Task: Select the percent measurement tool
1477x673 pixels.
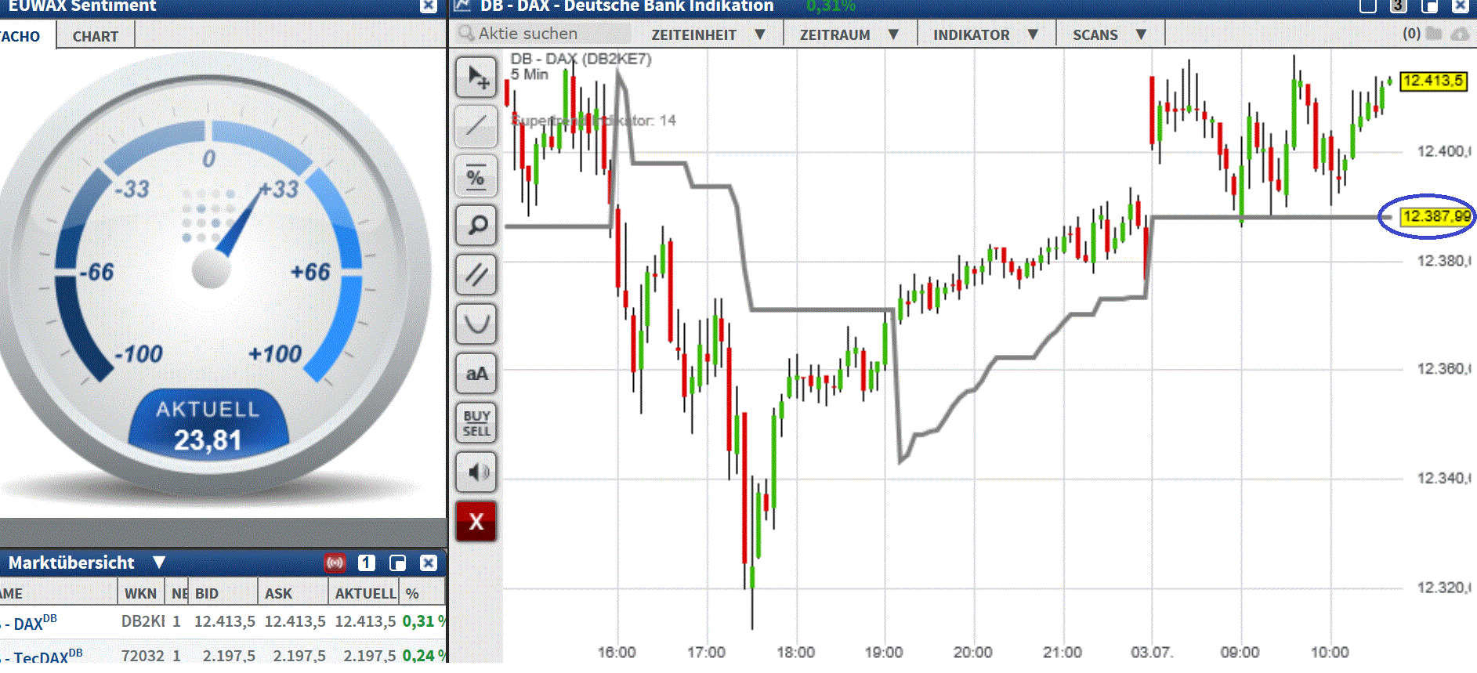Action: pyautogui.click(x=476, y=175)
